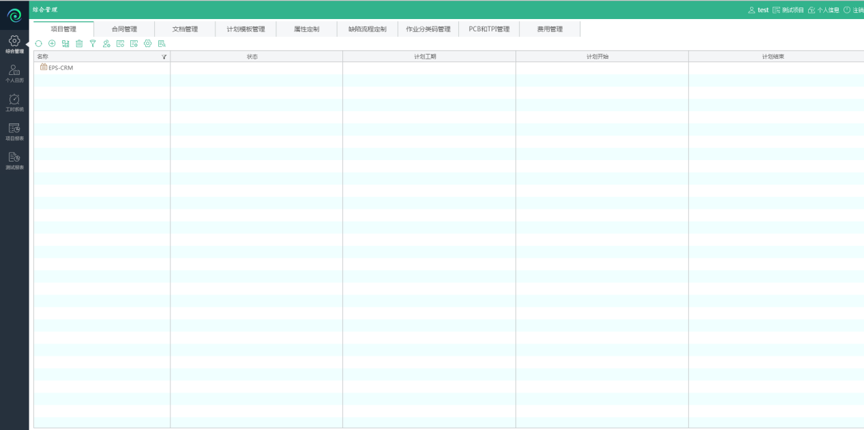Click the add (plus) icon in the toolbar
Screen dimensions: 864x430
click(52, 44)
